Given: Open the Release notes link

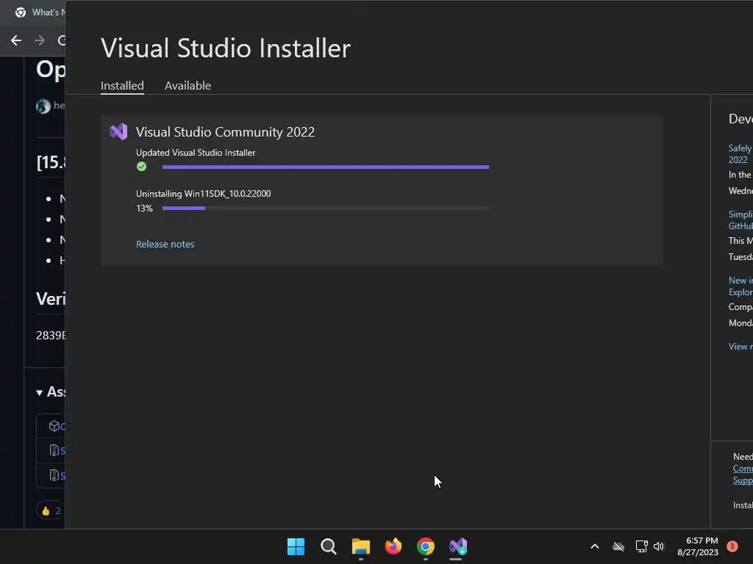Looking at the screenshot, I should [x=165, y=244].
